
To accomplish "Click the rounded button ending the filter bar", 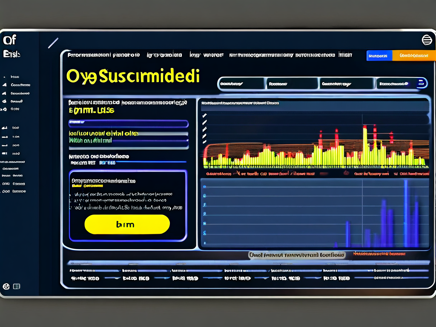I will pyautogui.click(x=422, y=83).
